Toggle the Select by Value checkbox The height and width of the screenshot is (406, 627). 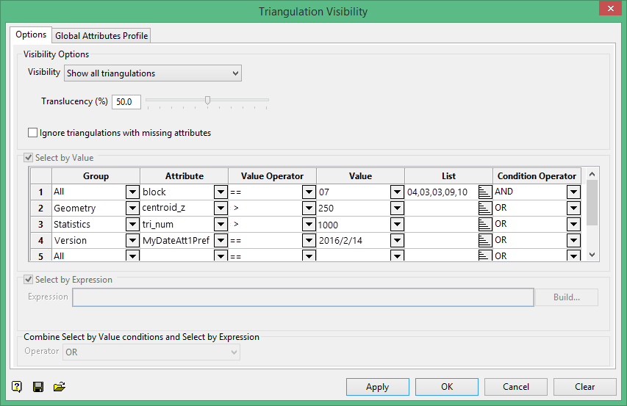click(29, 157)
